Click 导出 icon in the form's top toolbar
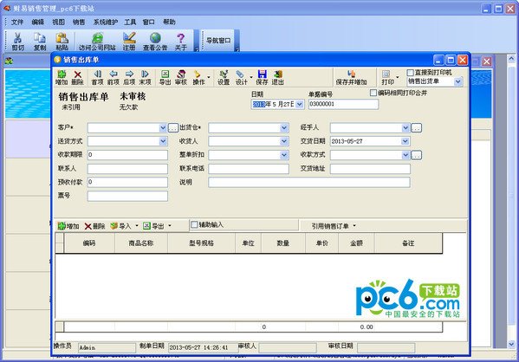The height and width of the screenshot is (362, 519). pyautogui.click(x=165, y=78)
